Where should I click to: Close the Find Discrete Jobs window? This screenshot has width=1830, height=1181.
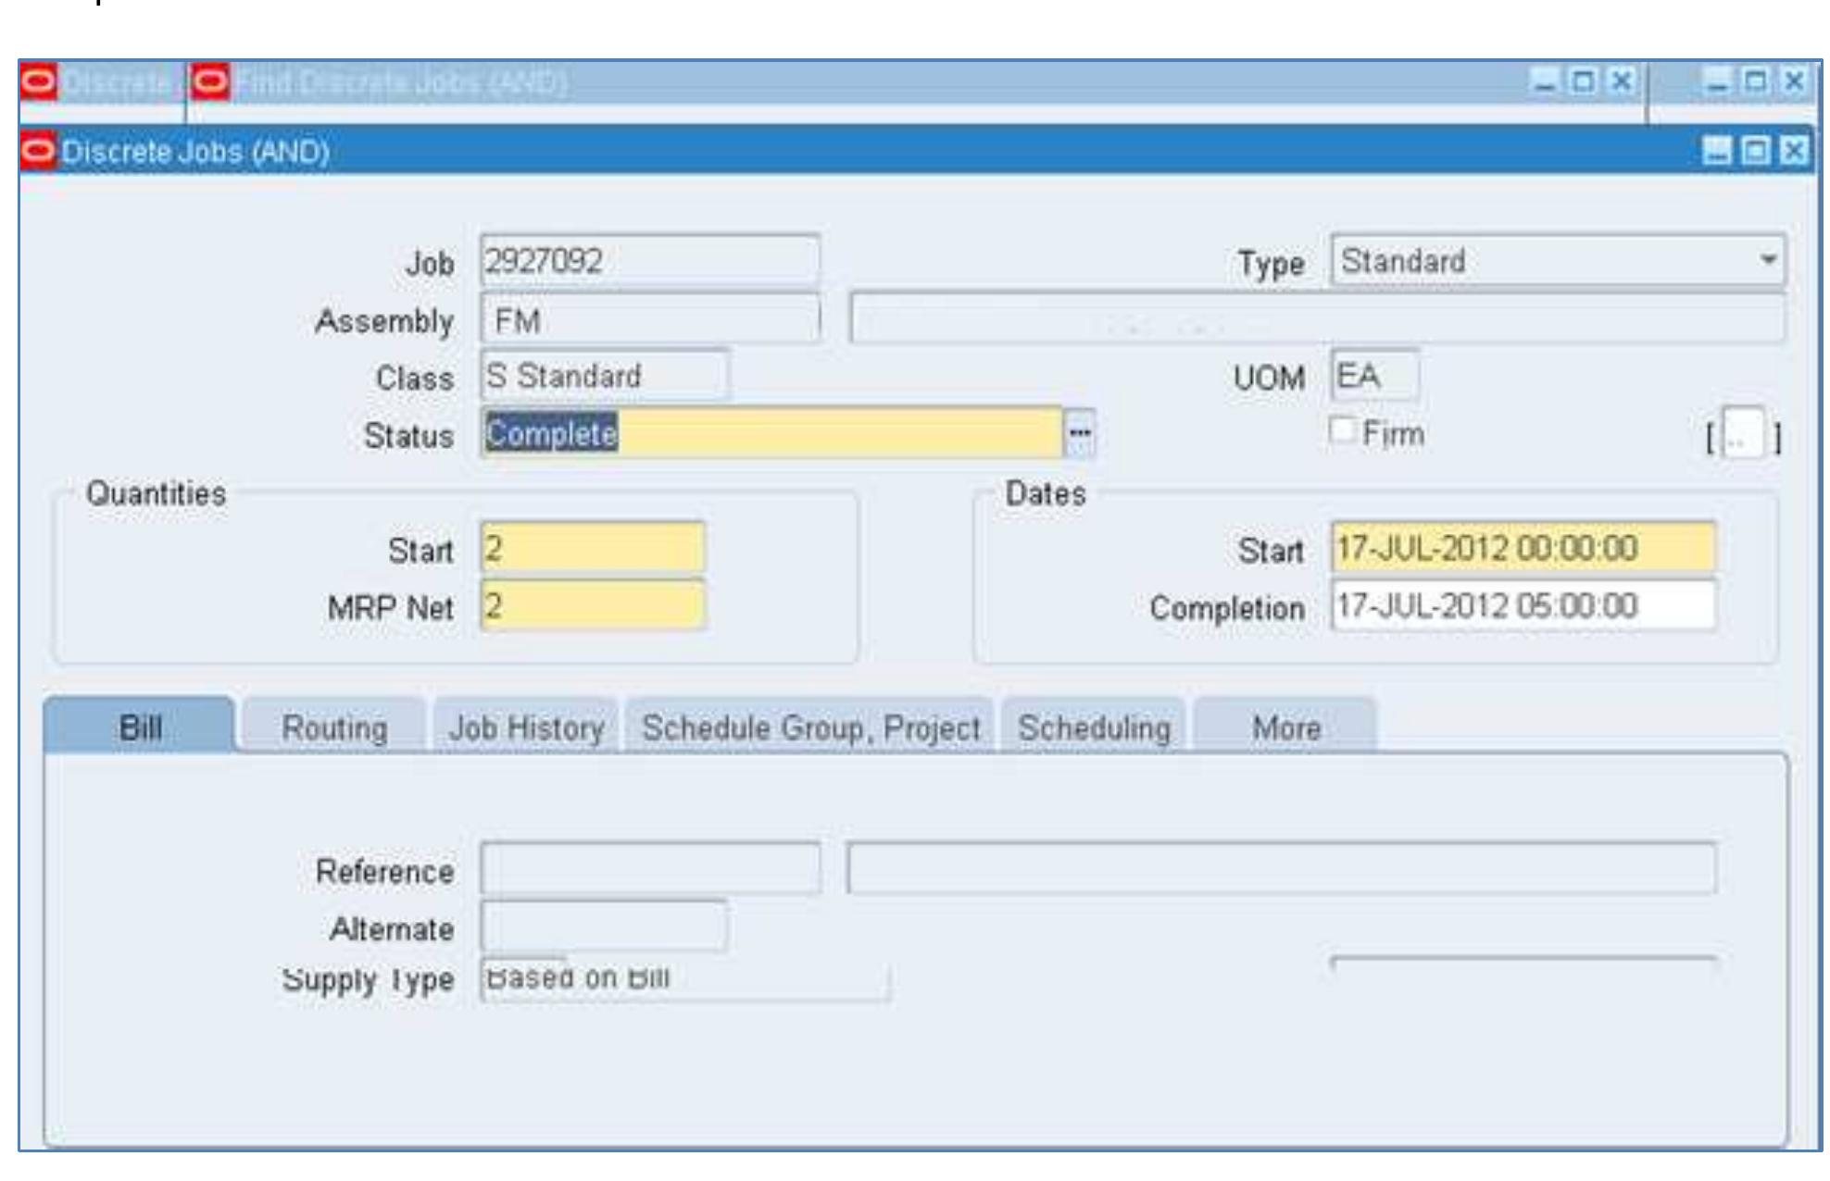(x=1621, y=82)
